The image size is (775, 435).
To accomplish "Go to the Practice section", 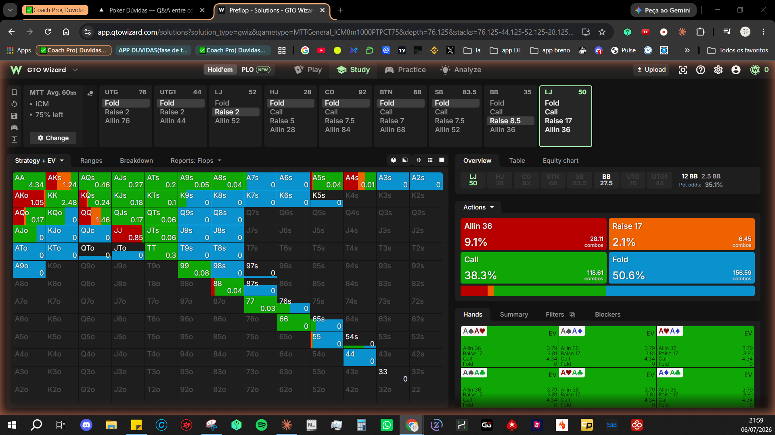I will (405, 70).
